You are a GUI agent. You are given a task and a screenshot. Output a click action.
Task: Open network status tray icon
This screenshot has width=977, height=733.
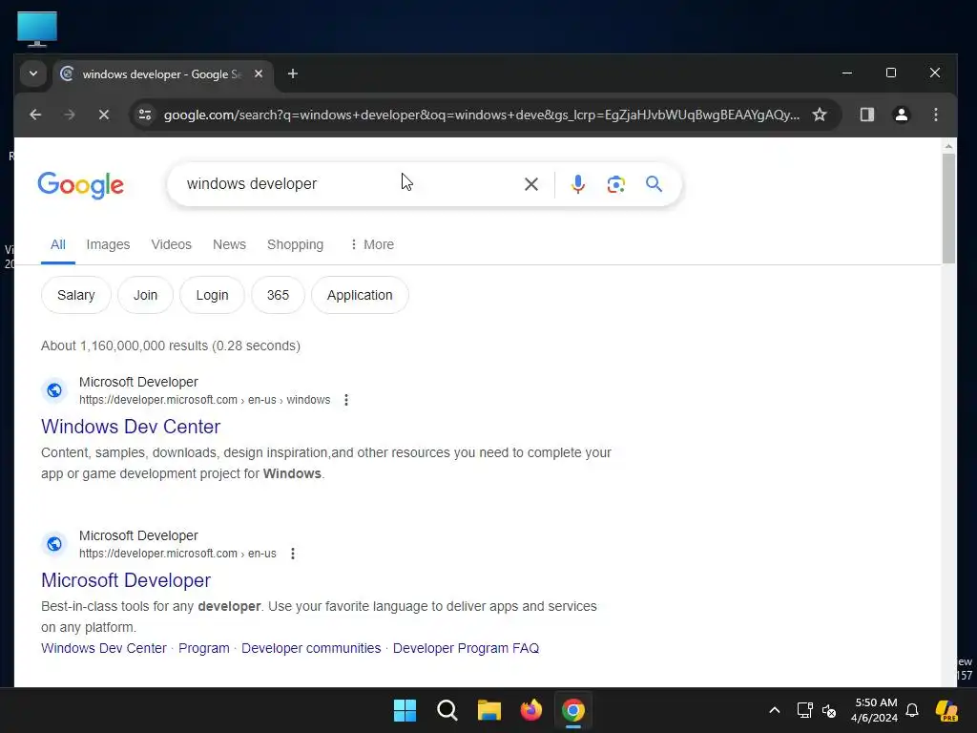click(804, 710)
